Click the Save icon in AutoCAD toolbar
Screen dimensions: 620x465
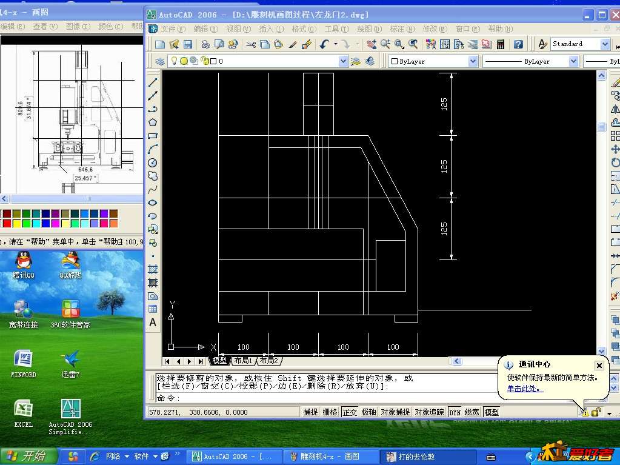pyautogui.click(x=187, y=44)
